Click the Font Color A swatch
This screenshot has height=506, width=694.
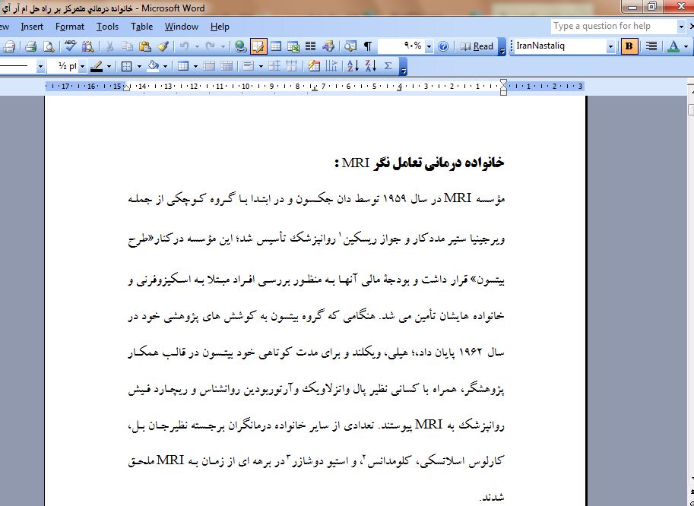673,46
